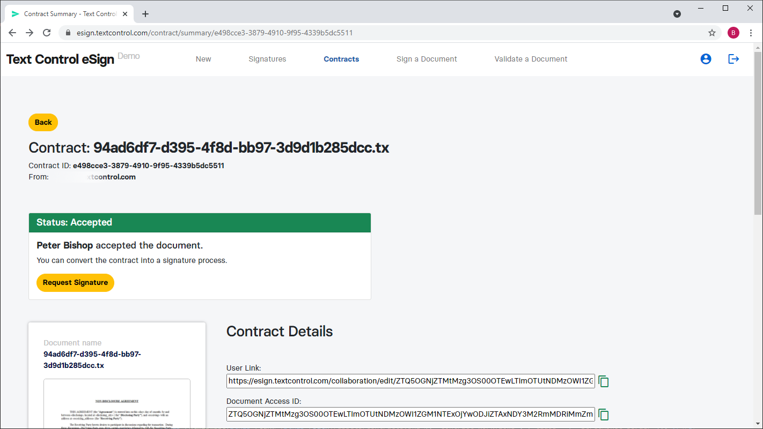The image size is (763, 429).
Task: Click the browser forward arrow
Action: tap(30, 33)
